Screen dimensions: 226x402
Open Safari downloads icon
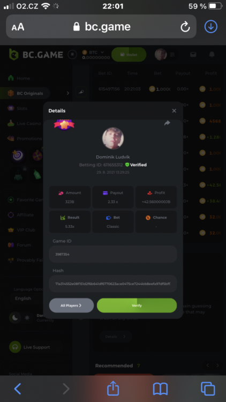click(211, 26)
